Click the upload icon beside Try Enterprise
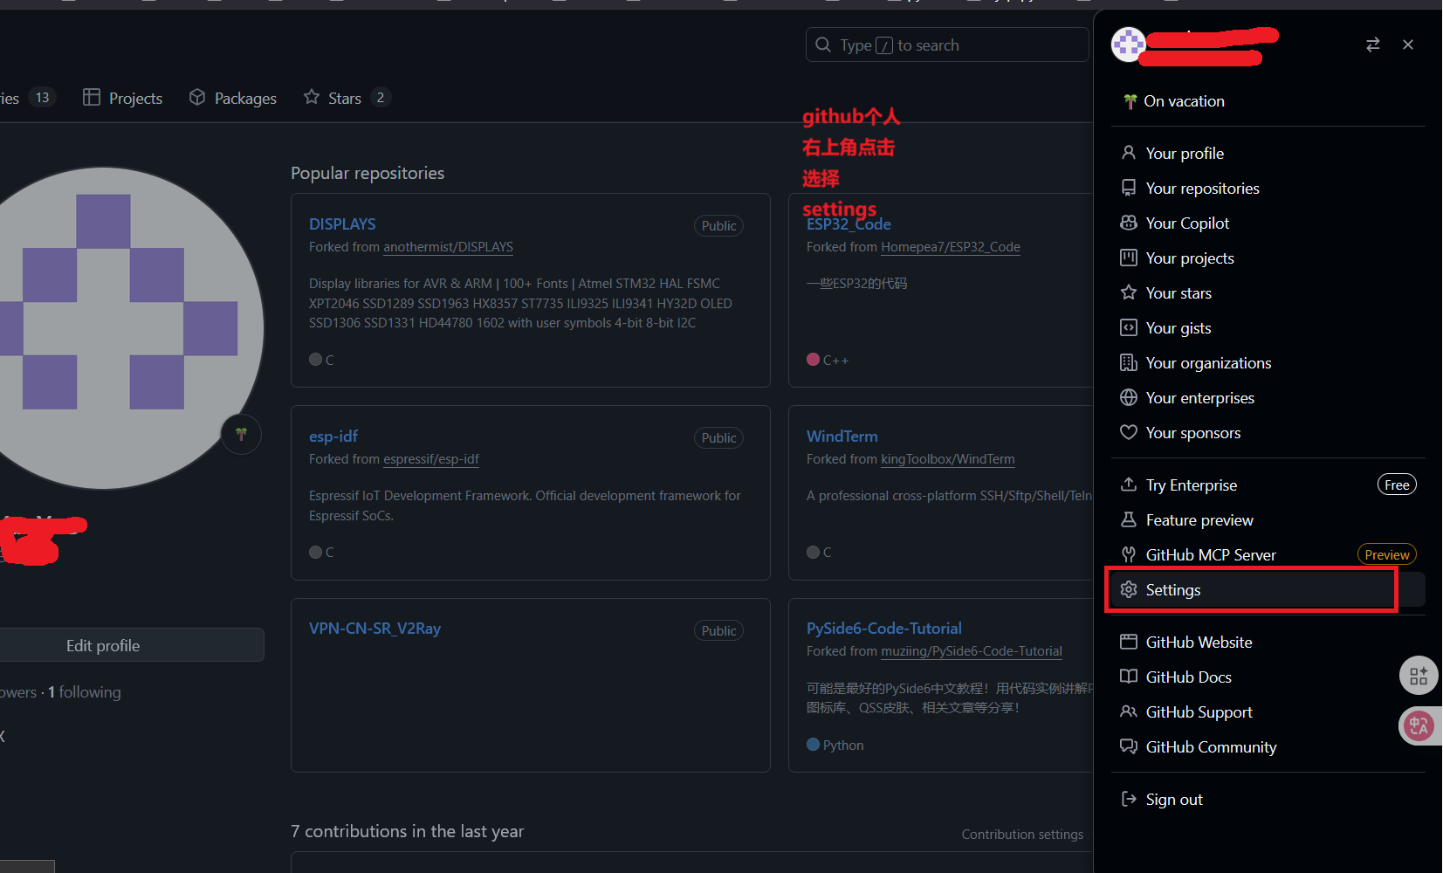Viewport: 1443px width, 873px height. tap(1129, 484)
